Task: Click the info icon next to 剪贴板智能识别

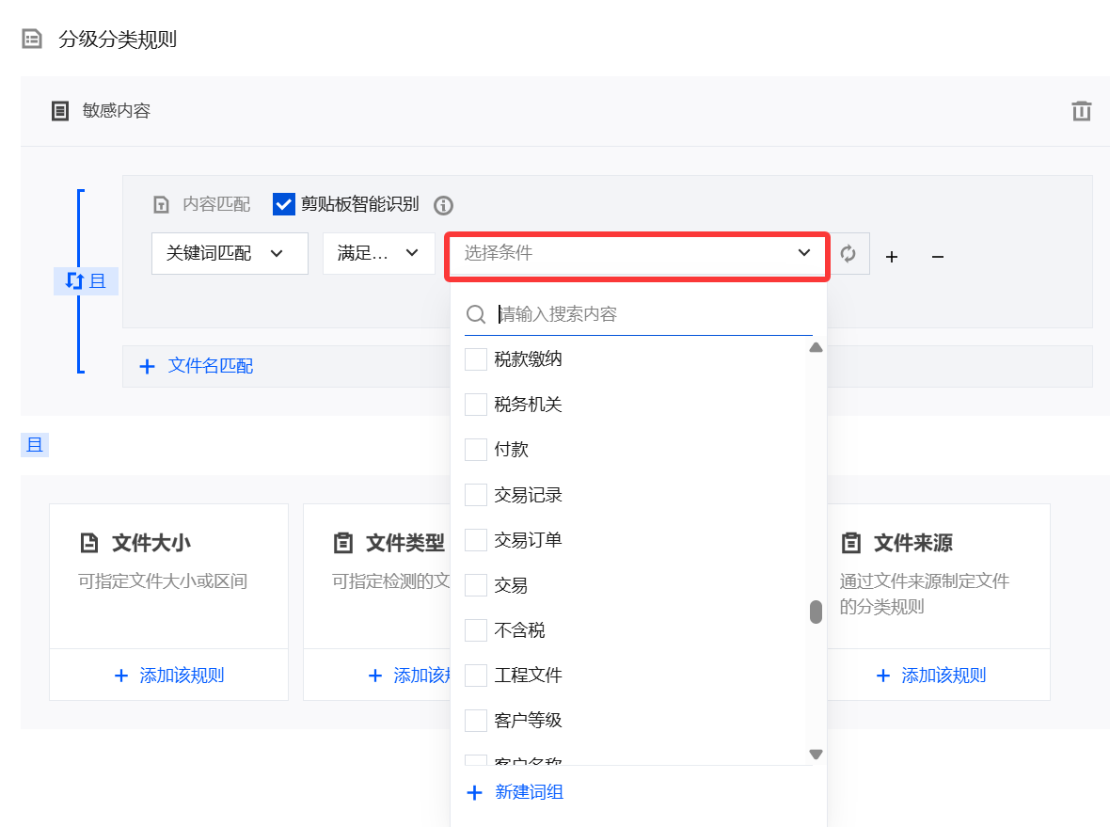Action: pyautogui.click(x=443, y=205)
